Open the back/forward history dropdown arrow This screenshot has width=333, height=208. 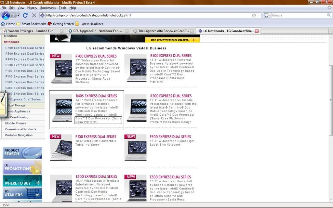point(18,16)
